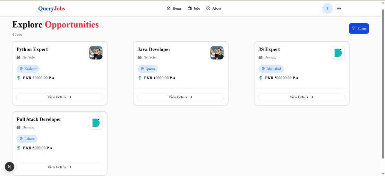This screenshot has height=176, width=385.
Task: Click the Python Expert company logo
Action: pyautogui.click(x=96, y=53)
